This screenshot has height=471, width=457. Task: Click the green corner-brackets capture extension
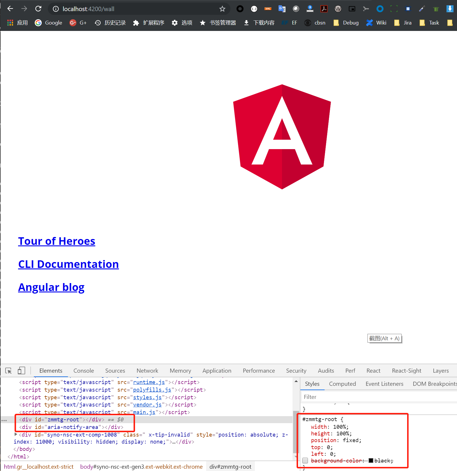(394, 9)
